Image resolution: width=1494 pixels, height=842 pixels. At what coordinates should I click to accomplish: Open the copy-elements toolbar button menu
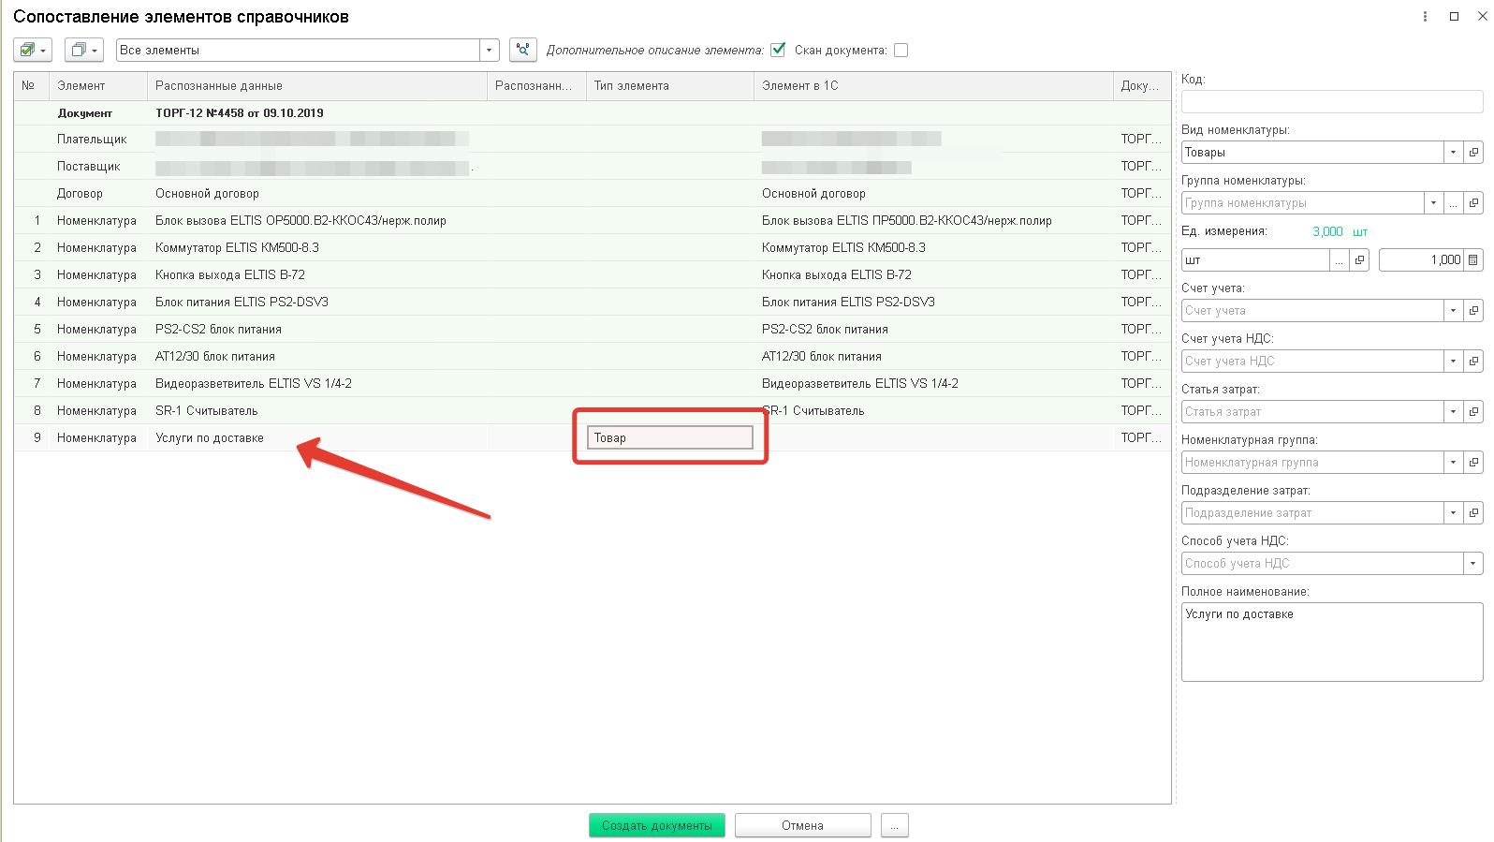coord(84,50)
